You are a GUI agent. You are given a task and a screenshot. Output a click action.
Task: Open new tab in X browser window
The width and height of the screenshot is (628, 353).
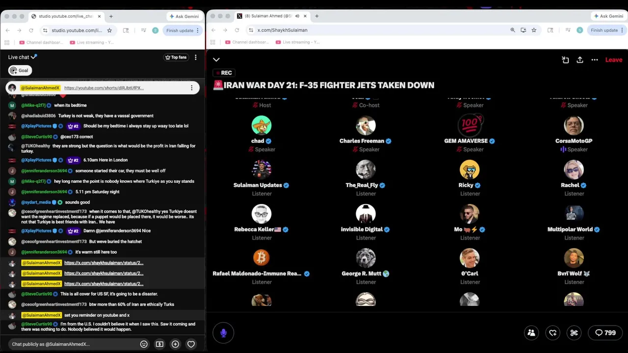tap(317, 16)
